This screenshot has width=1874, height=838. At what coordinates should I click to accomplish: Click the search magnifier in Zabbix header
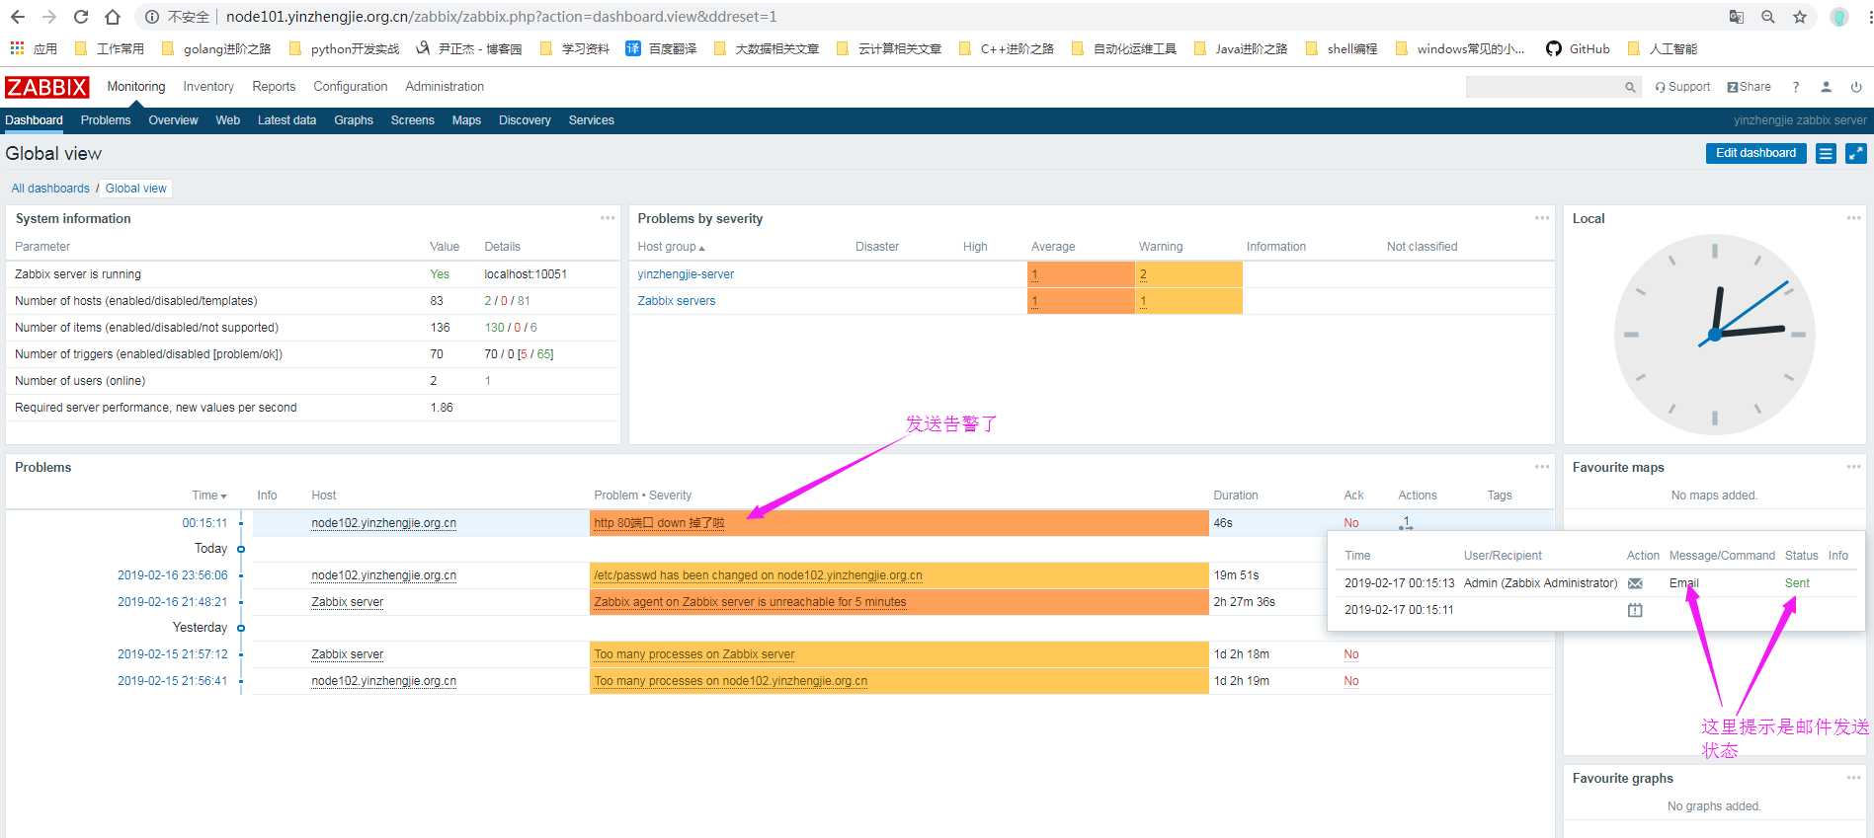[1630, 87]
